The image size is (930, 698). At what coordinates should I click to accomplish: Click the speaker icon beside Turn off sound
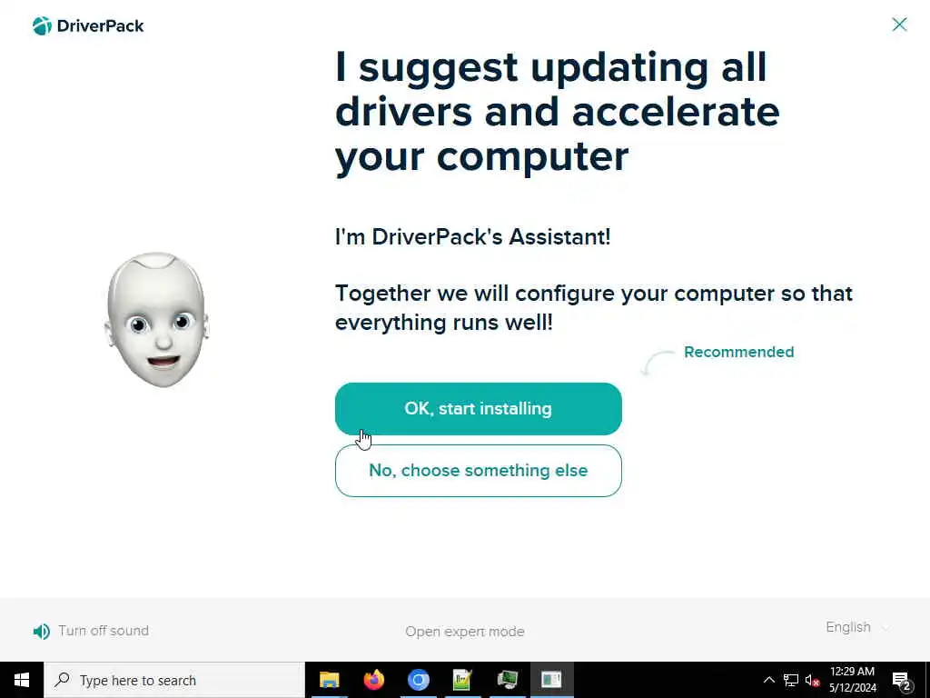42,632
